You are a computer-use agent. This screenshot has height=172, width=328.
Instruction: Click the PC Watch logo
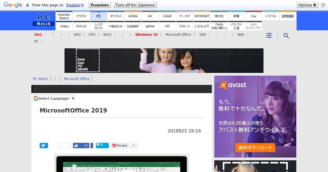pyautogui.click(x=43, y=20)
